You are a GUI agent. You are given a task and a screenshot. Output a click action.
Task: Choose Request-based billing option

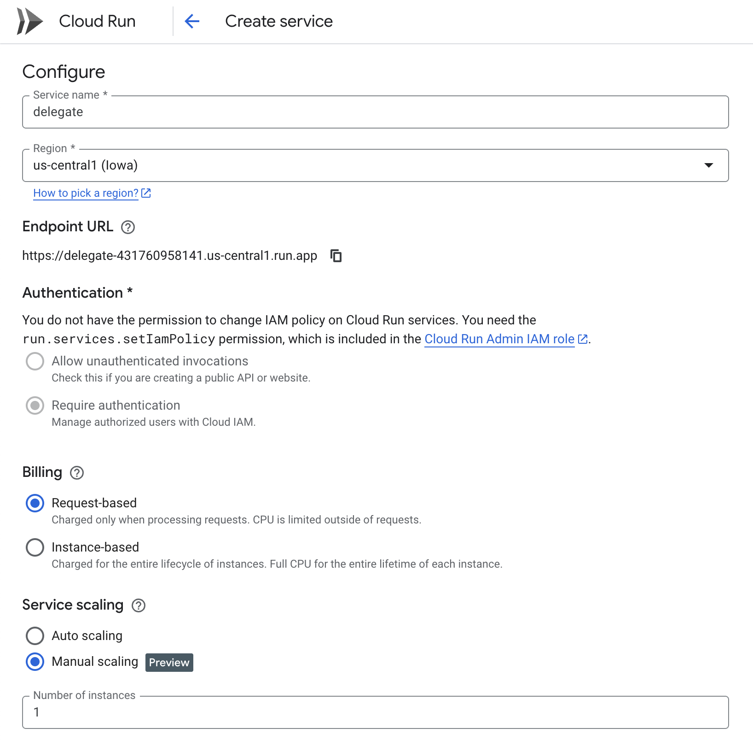35,503
